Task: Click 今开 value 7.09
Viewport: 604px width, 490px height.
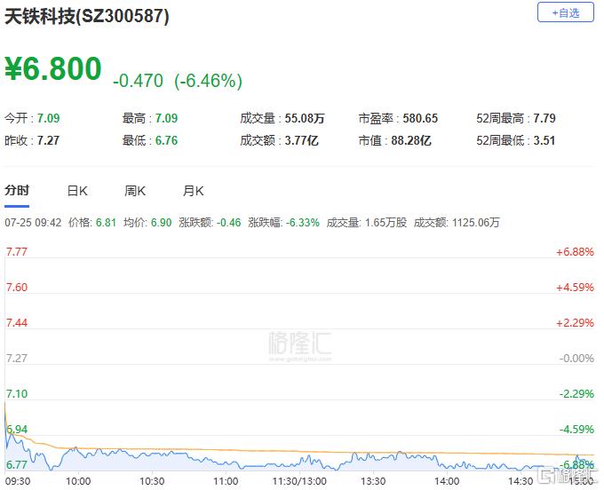Action: tap(49, 118)
